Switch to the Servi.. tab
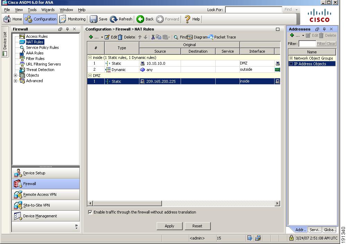The width and height of the screenshot is (346, 244). 315,230
